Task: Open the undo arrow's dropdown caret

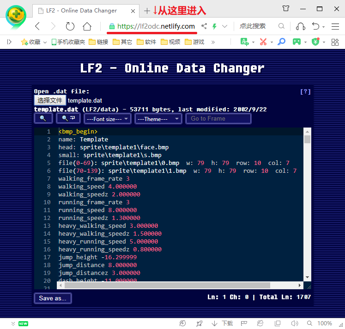Action: point(323,27)
